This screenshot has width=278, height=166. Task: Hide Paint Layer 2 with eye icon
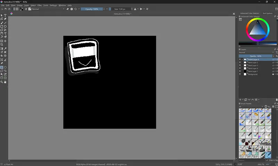(240, 63)
